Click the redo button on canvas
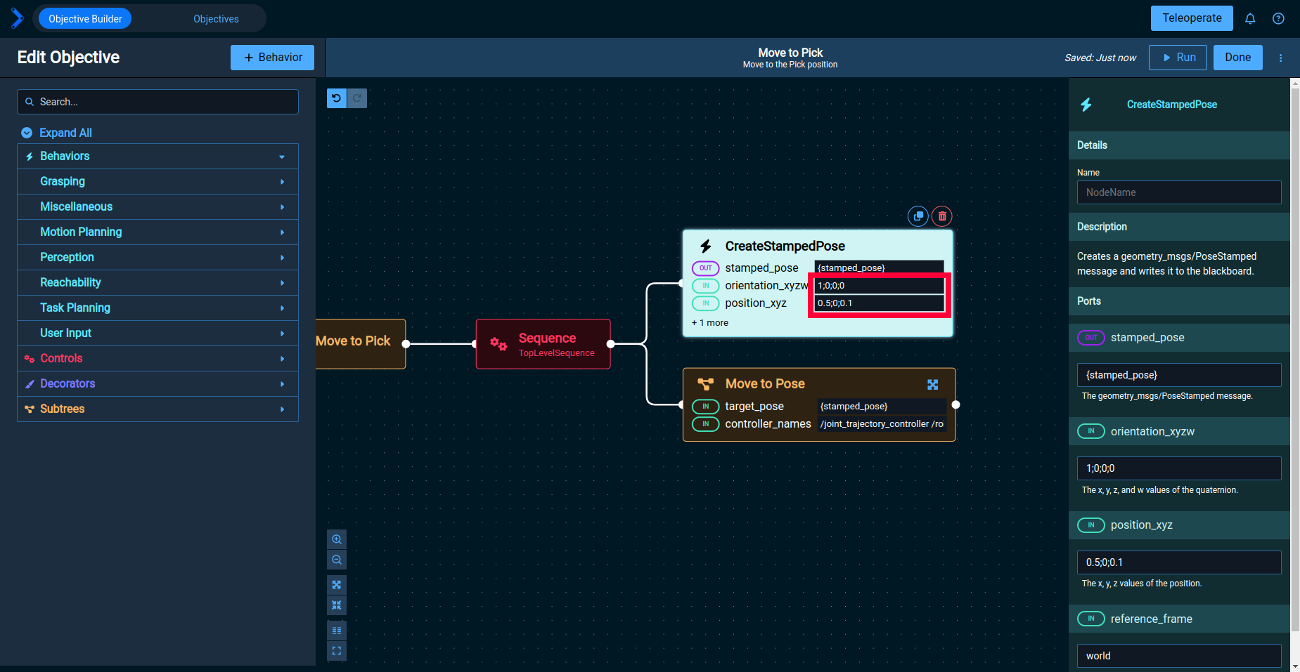The width and height of the screenshot is (1300, 672). 357,98
